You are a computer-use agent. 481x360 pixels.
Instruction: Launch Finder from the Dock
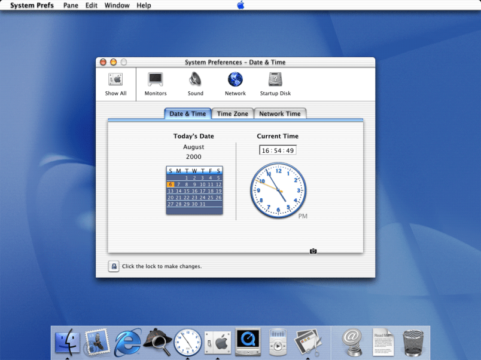pyautogui.click(x=67, y=342)
